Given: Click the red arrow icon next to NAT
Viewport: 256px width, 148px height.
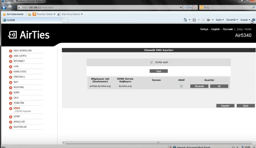Looking at the screenshot, I should tap(11, 82).
